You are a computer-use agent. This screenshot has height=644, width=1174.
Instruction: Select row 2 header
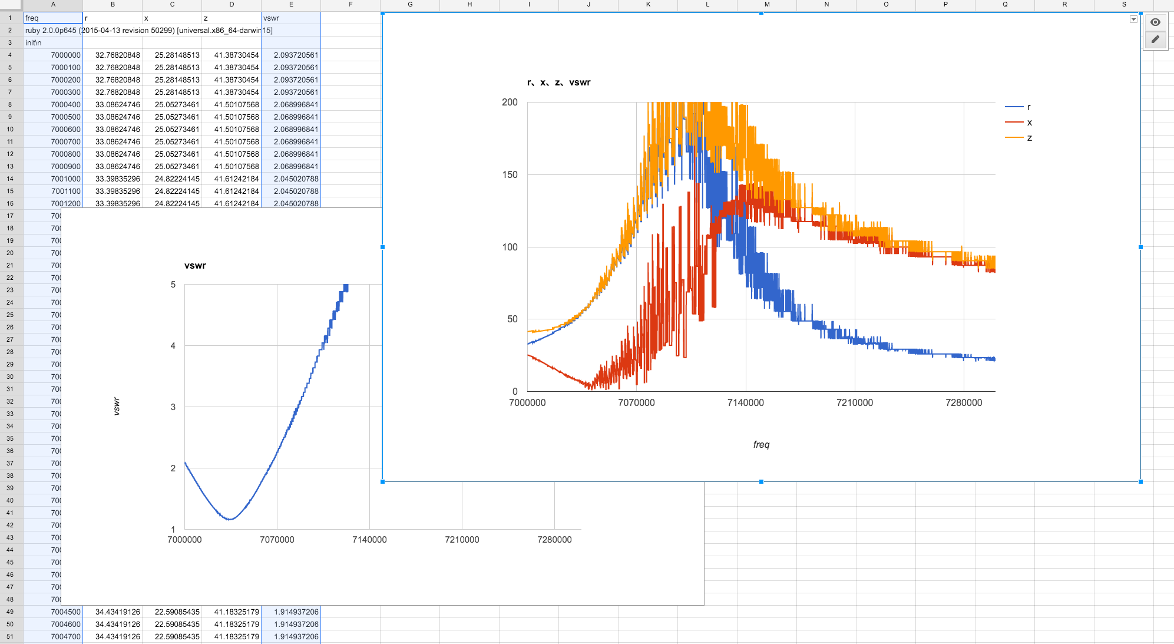click(x=10, y=30)
